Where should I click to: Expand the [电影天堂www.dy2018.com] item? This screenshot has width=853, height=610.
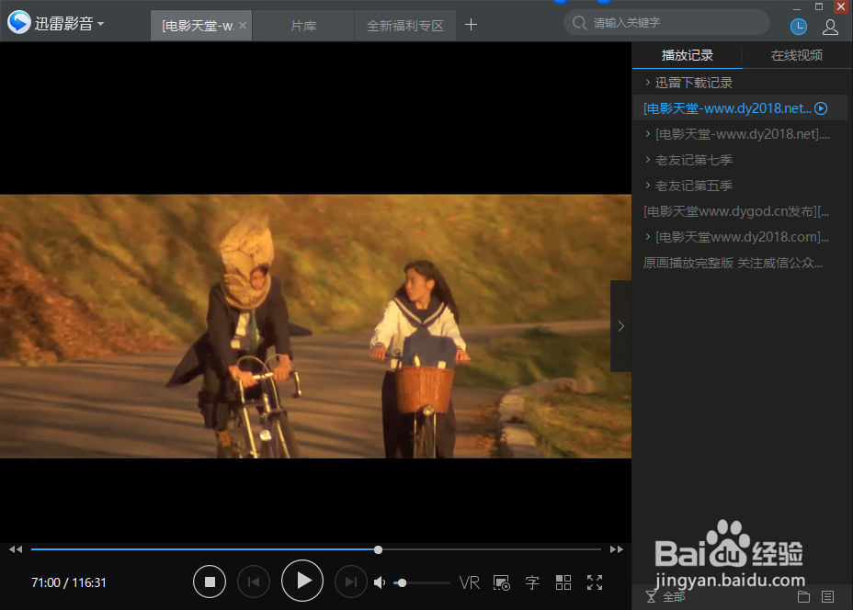pyautogui.click(x=647, y=236)
